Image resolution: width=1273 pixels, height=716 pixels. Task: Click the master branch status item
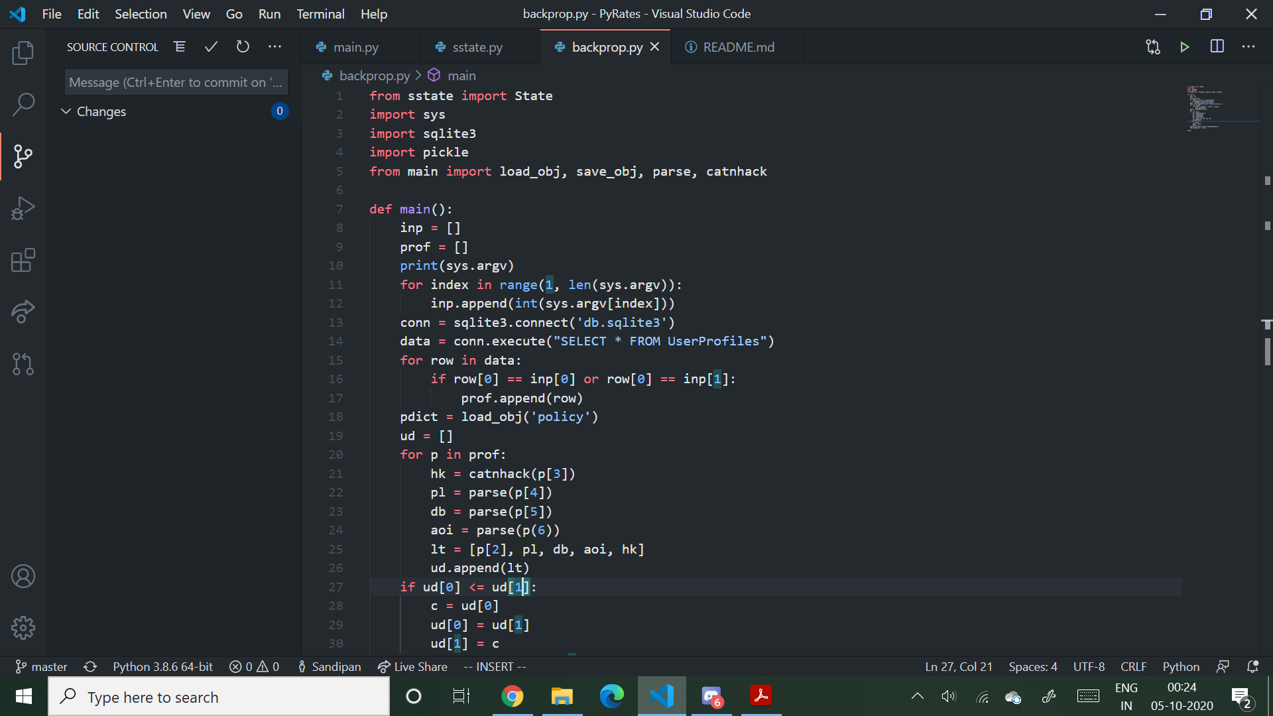(x=41, y=666)
